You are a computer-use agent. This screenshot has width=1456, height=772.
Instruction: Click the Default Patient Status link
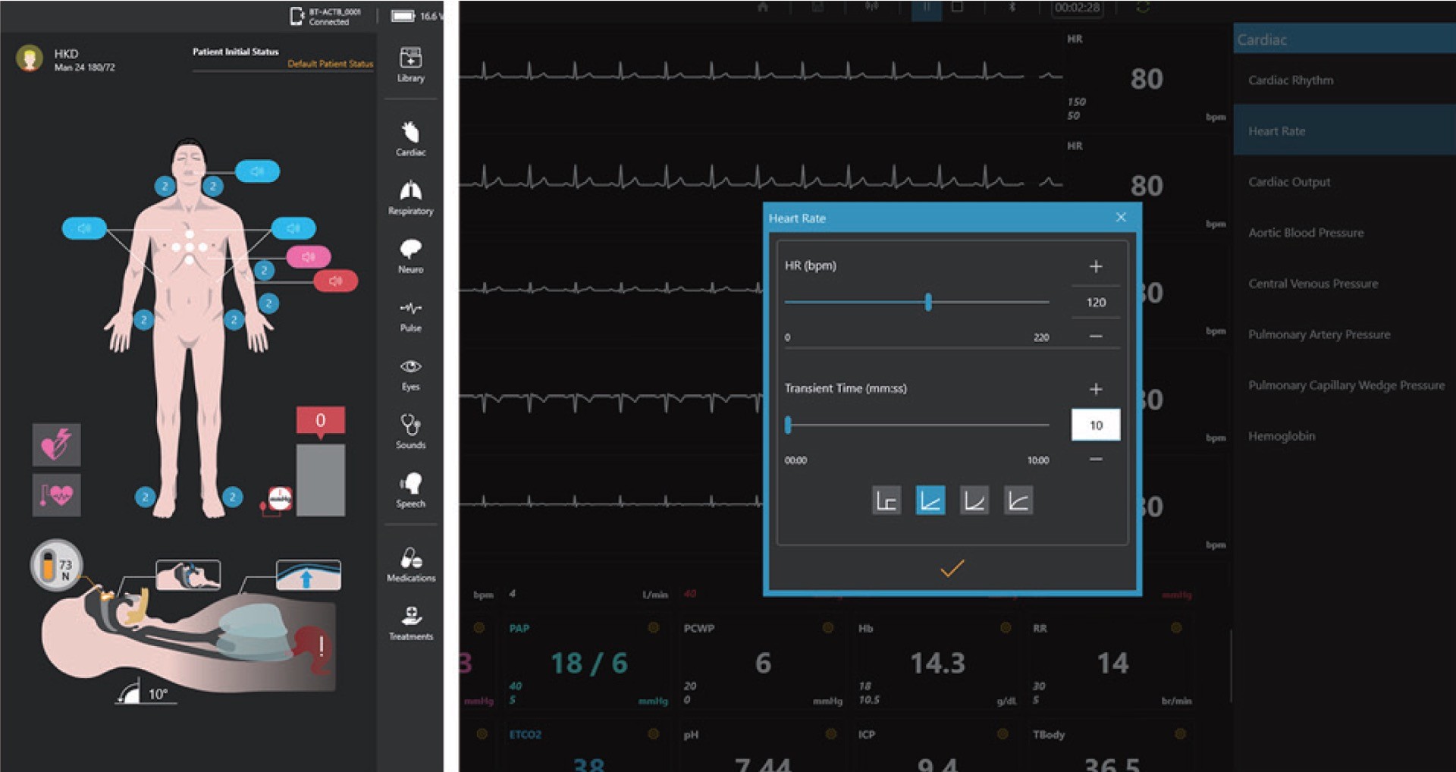[x=330, y=64]
